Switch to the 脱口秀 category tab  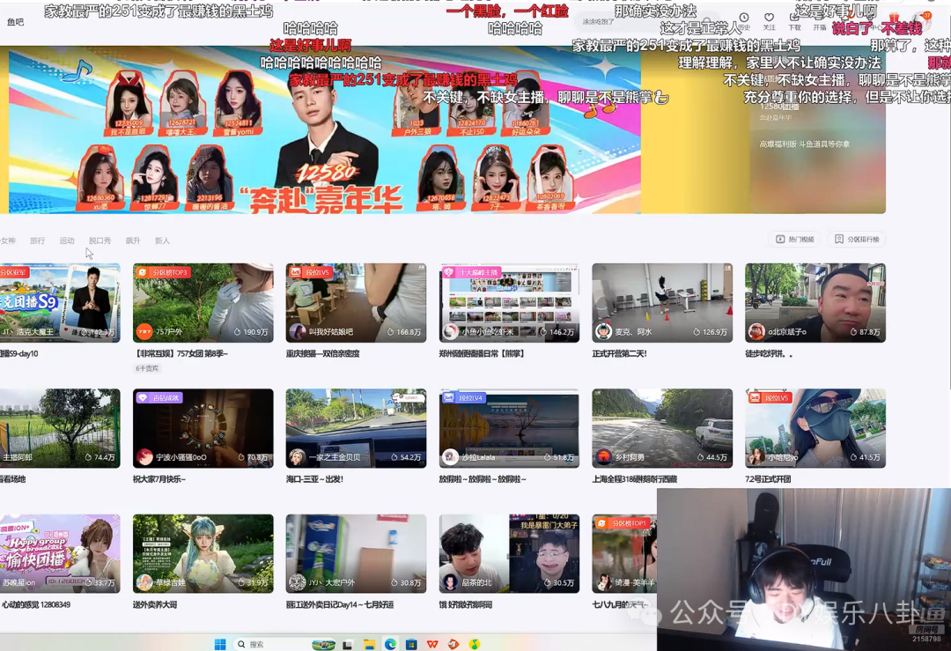[x=100, y=240]
